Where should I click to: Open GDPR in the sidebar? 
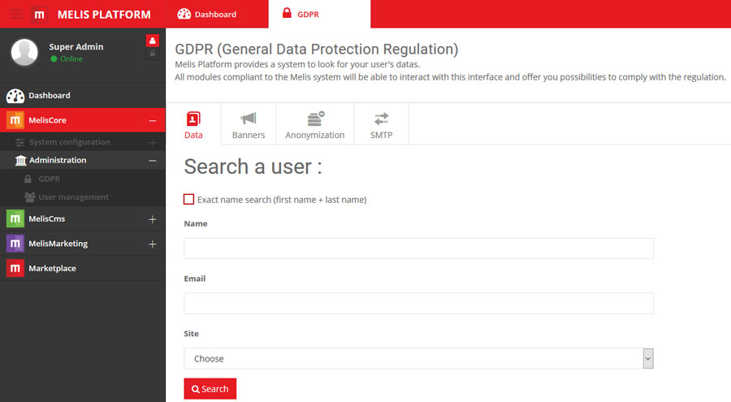pos(49,179)
